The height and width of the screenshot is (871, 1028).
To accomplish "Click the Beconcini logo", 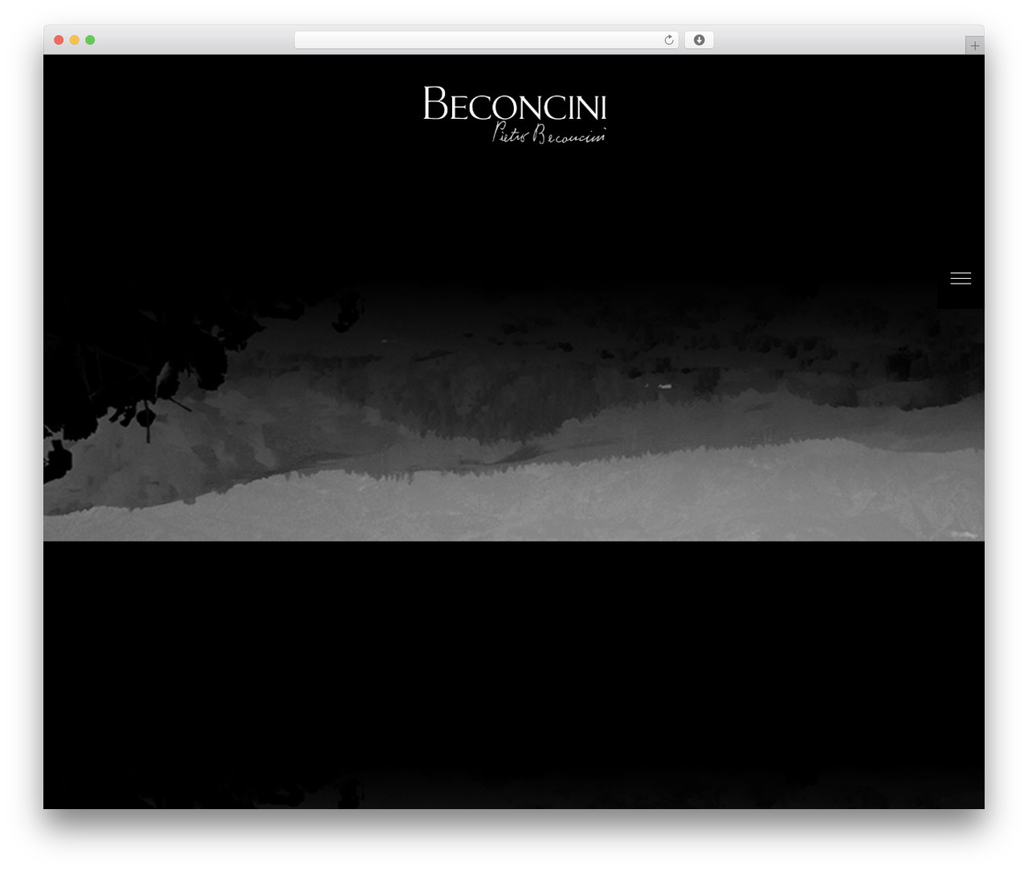I will pyautogui.click(x=515, y=114).
